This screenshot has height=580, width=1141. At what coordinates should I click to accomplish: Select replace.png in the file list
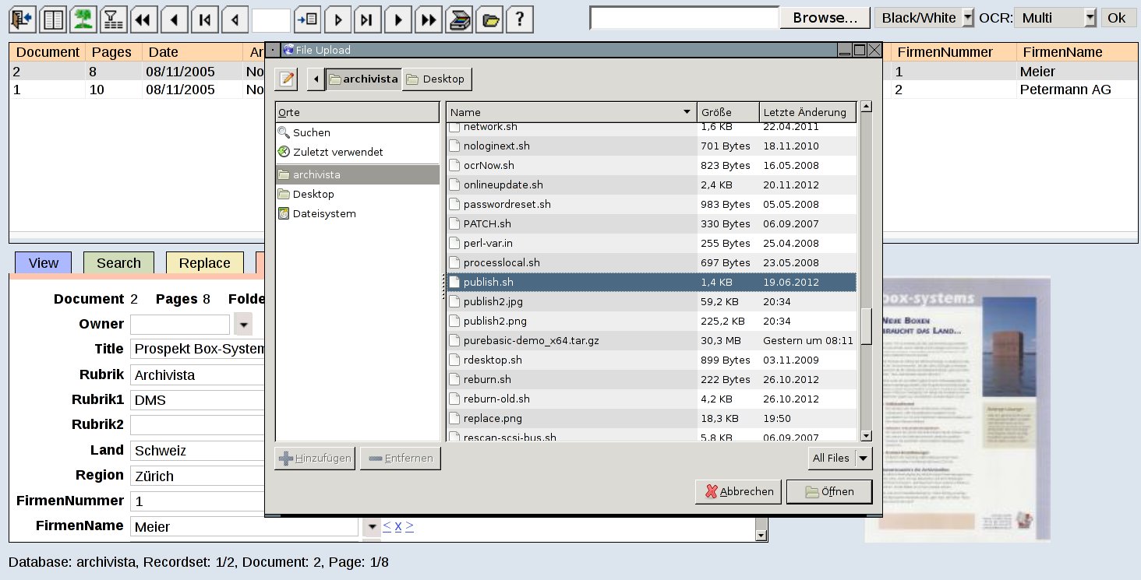[652, 418]
